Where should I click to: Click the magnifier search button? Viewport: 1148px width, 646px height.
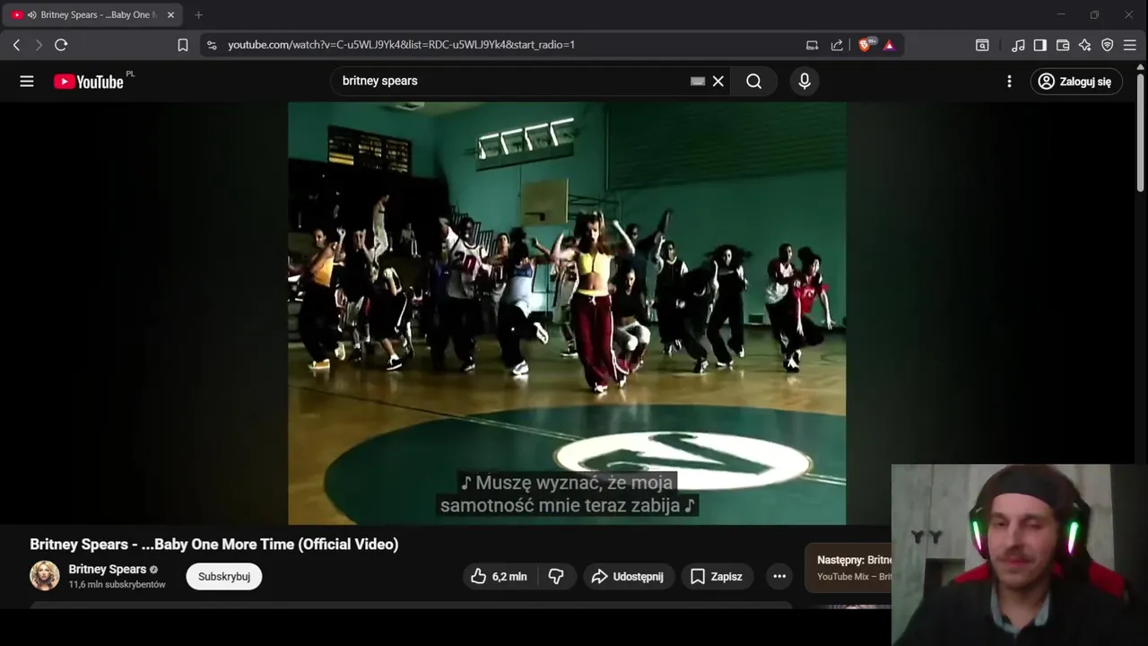[x=754, y=82]
